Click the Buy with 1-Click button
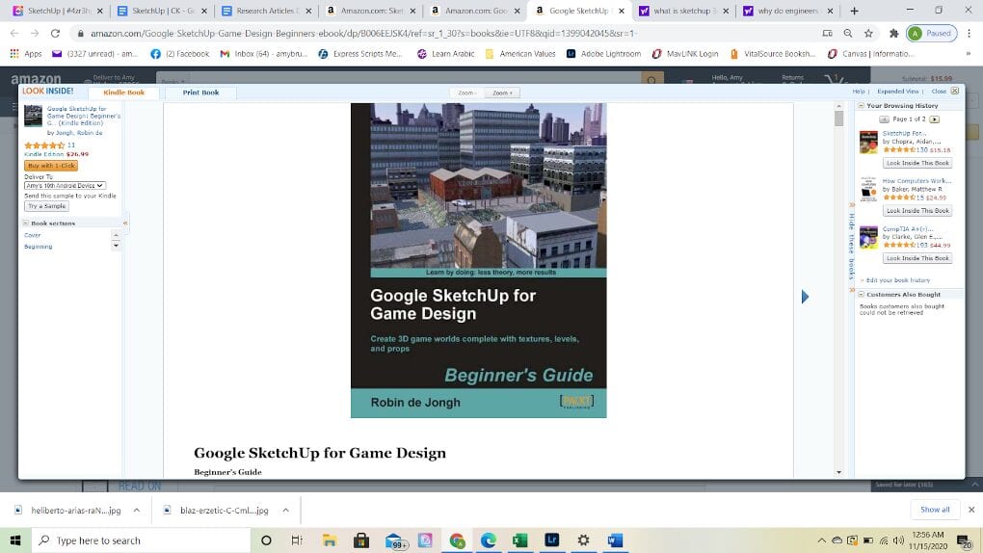Image resolution: width=983 pixels, height=553 pixels. pyautogui.click(x=51, y=166)
